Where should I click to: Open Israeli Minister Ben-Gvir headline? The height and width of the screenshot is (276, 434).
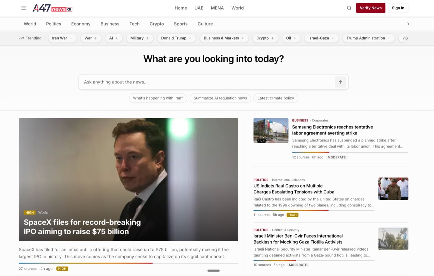tap(298, 239)
